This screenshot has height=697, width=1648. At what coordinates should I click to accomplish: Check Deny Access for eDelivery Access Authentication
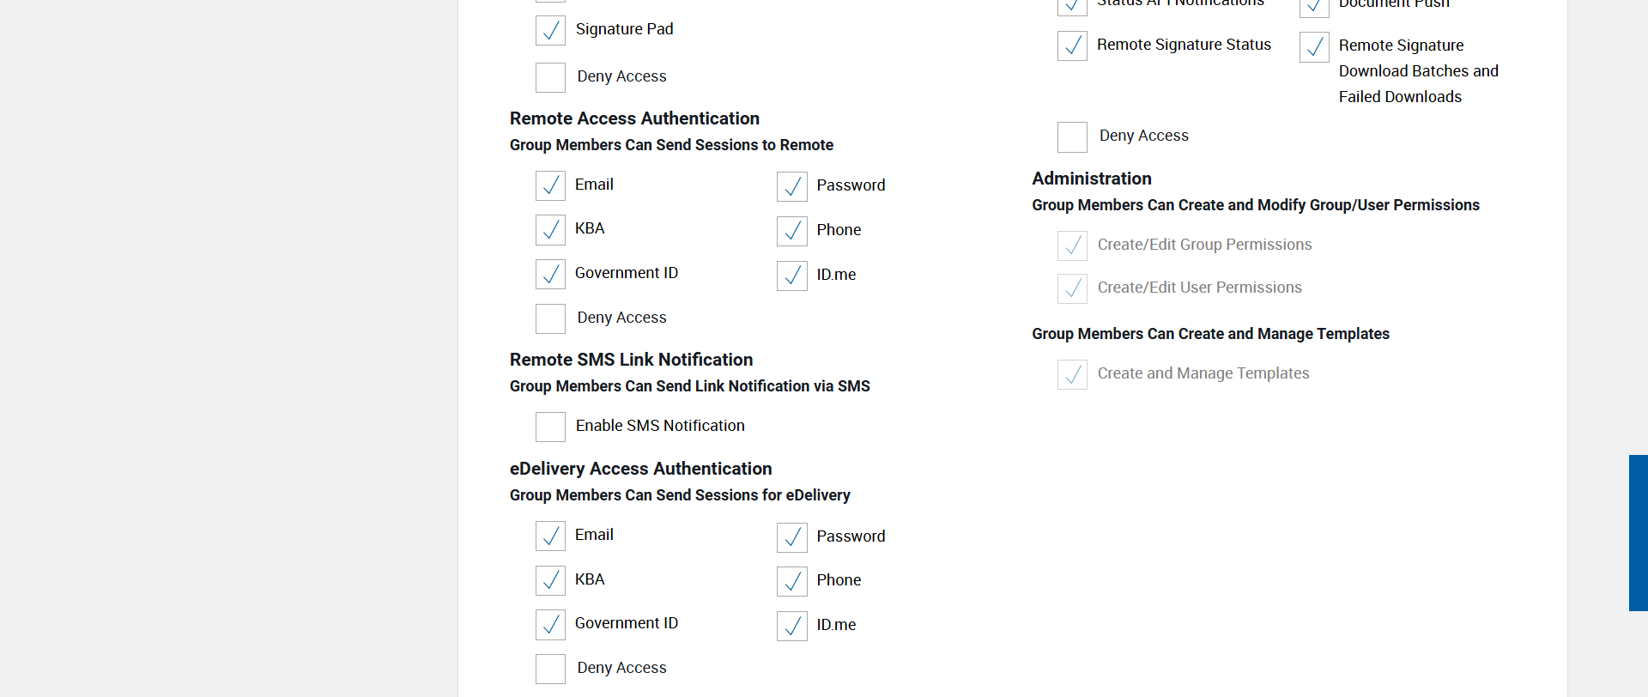point(550,669)
